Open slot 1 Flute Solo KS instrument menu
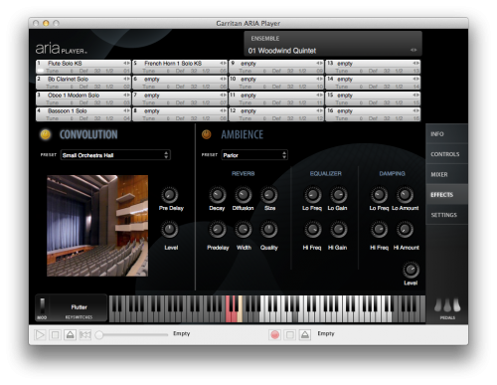 click(x=126, y=63)
